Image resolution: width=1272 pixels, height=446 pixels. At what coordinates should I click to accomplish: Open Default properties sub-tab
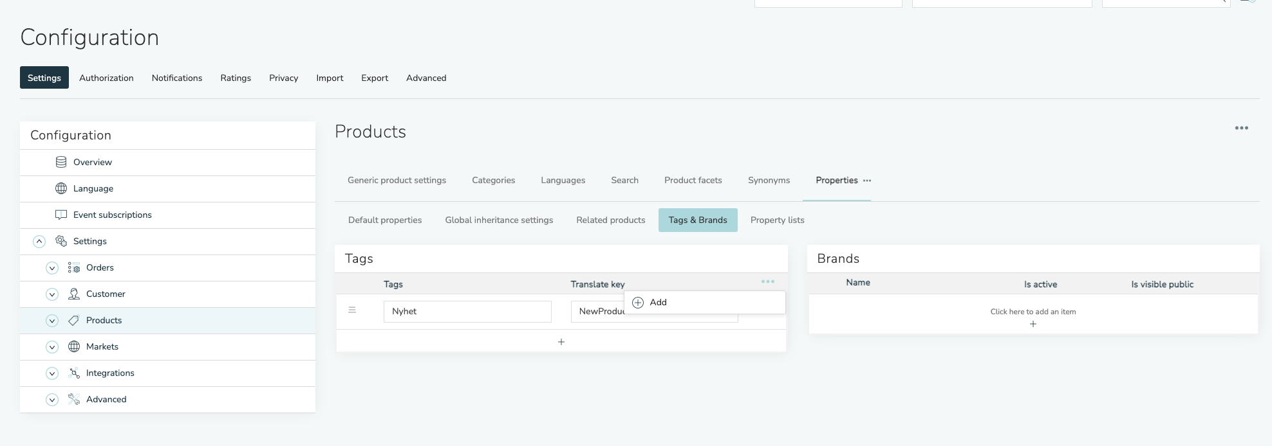click(385, 220)
